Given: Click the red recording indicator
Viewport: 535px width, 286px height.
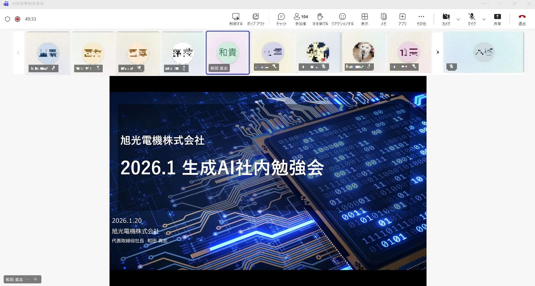Looking at the screenshot, I should pyautogui.click(x=18, y=19).
